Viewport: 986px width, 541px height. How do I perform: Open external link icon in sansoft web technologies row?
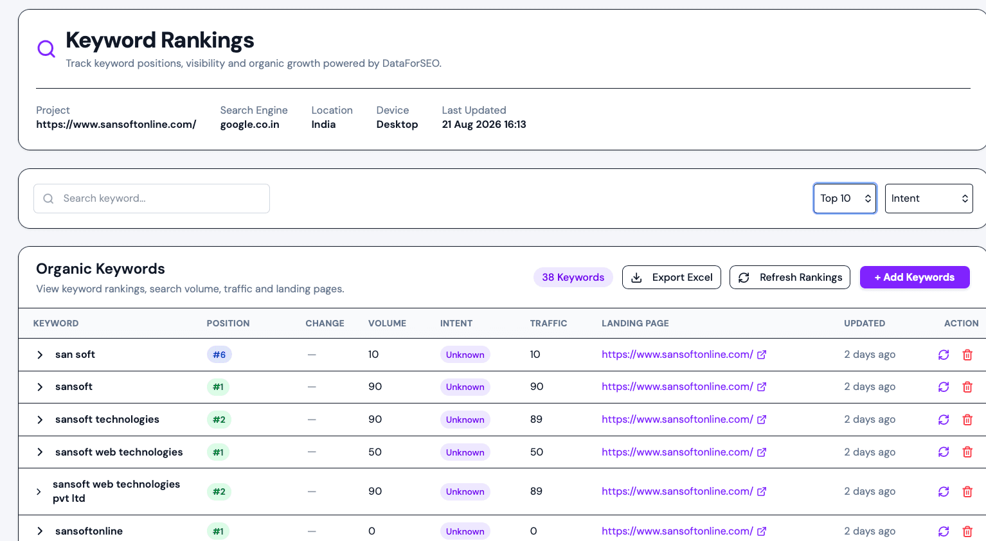(x=762, y=452)
